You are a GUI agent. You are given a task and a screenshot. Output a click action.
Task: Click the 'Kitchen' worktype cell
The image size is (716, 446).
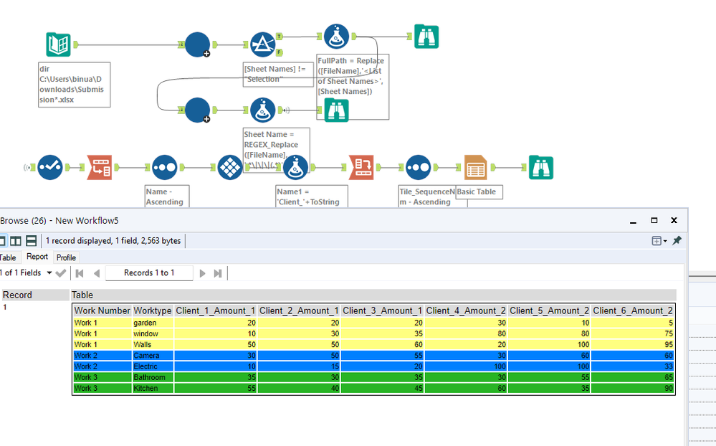pos(153,389)
